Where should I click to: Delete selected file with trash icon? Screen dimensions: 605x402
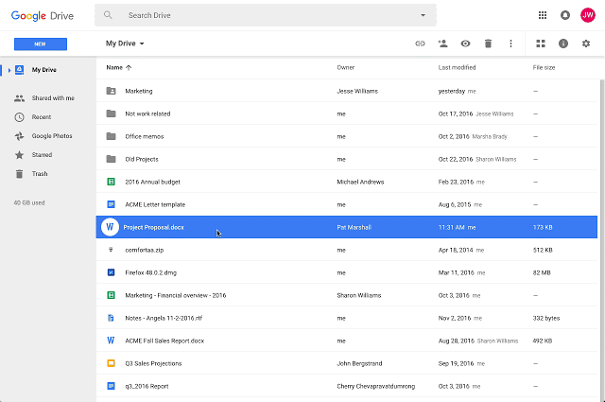[x=488, y=44]
